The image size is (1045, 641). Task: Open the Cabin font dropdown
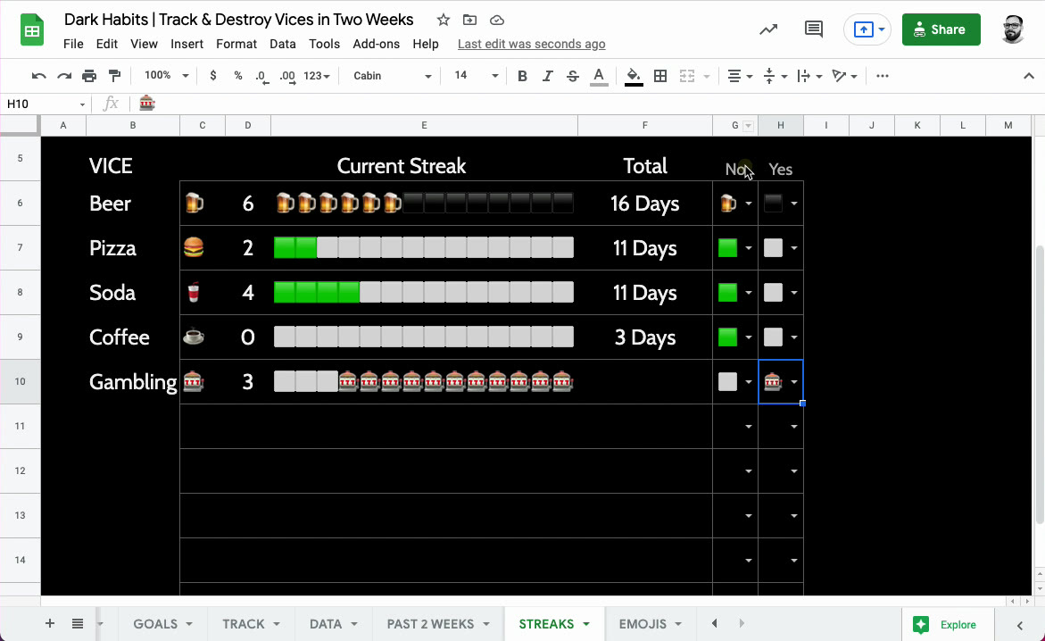click(392, 76)
